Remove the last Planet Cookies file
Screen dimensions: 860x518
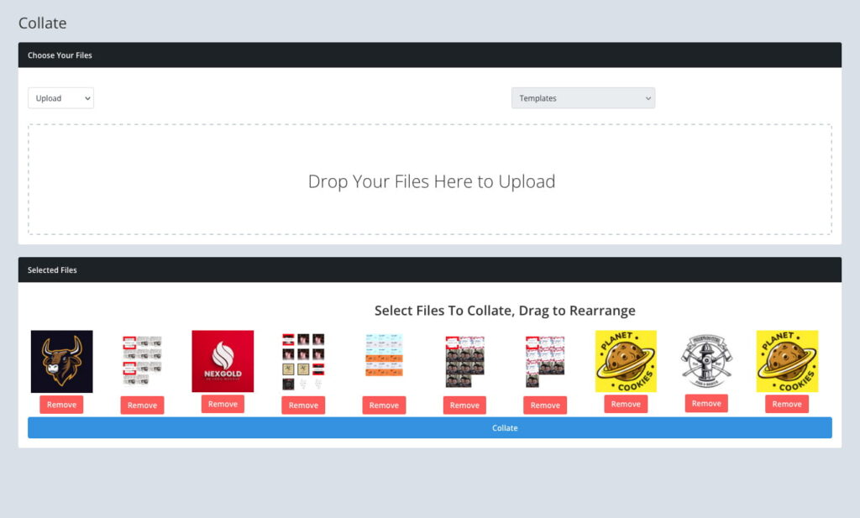point(787,405)
